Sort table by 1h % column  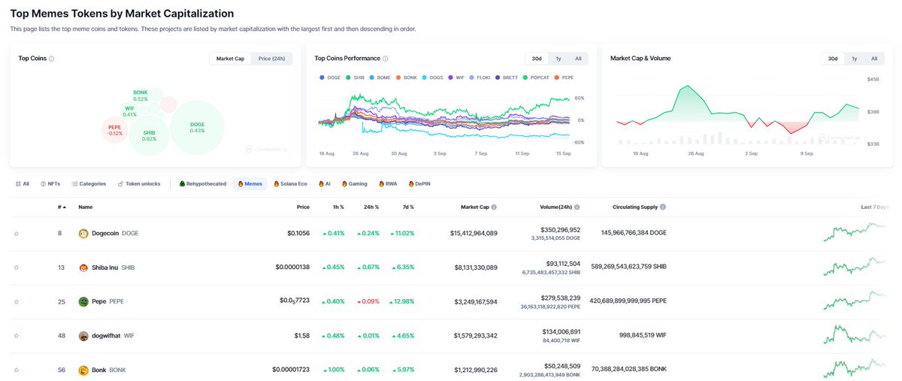point(338,206)
